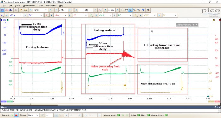
Task: Toggle Channel Labels display button
Action: pyautogui.click(x=166, y=115)
